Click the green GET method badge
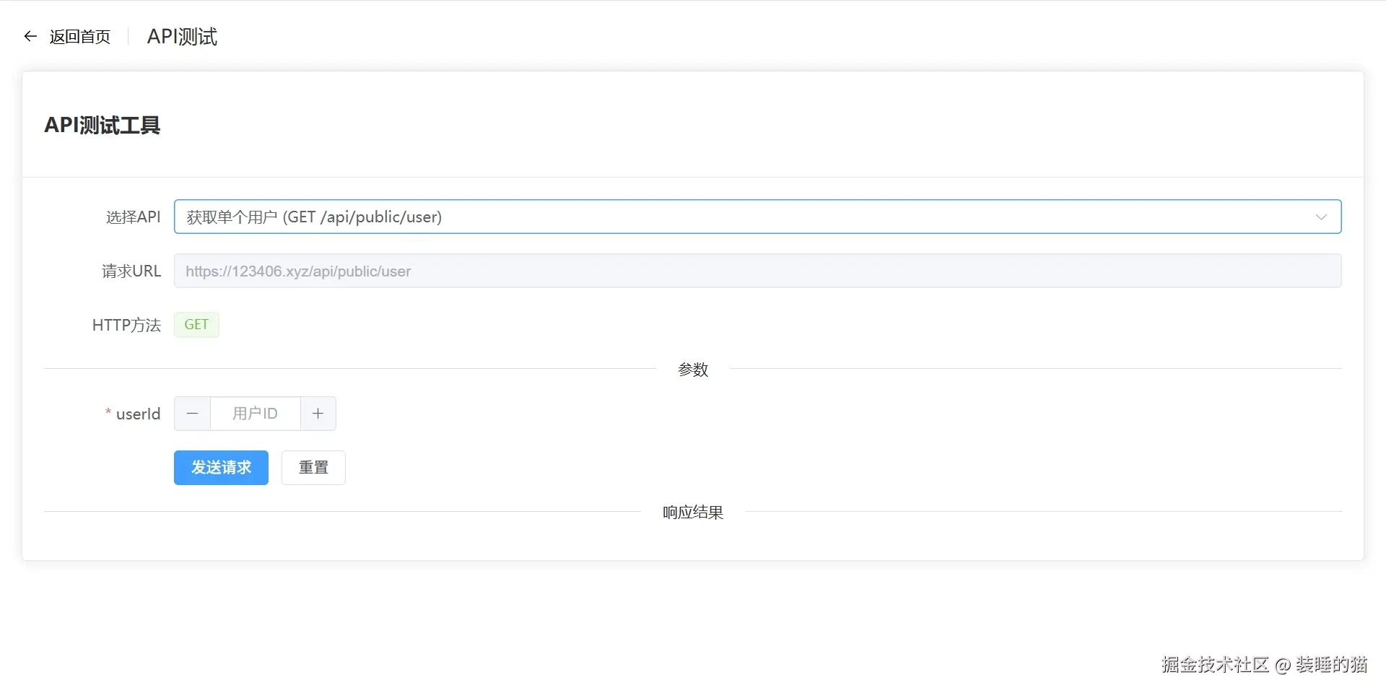The width and height of the screenshot is (1386, 693). 196,324
